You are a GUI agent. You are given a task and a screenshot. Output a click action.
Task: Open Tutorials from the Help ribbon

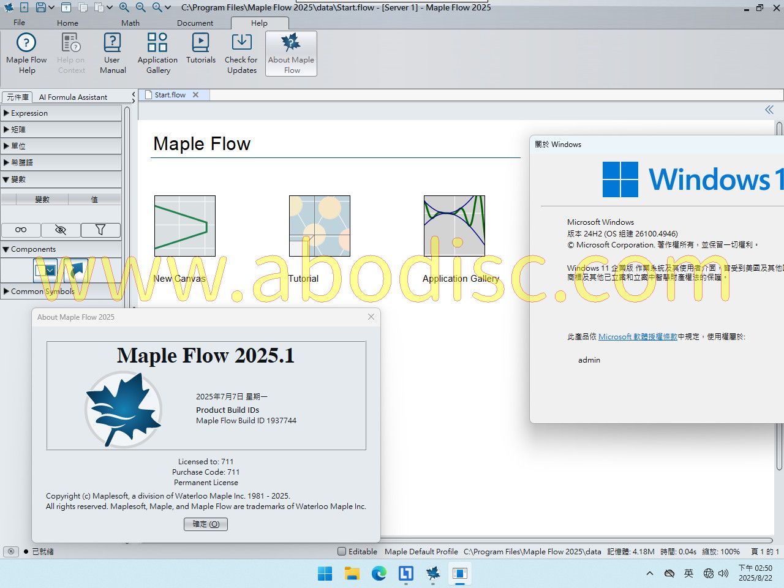[201, 49]
